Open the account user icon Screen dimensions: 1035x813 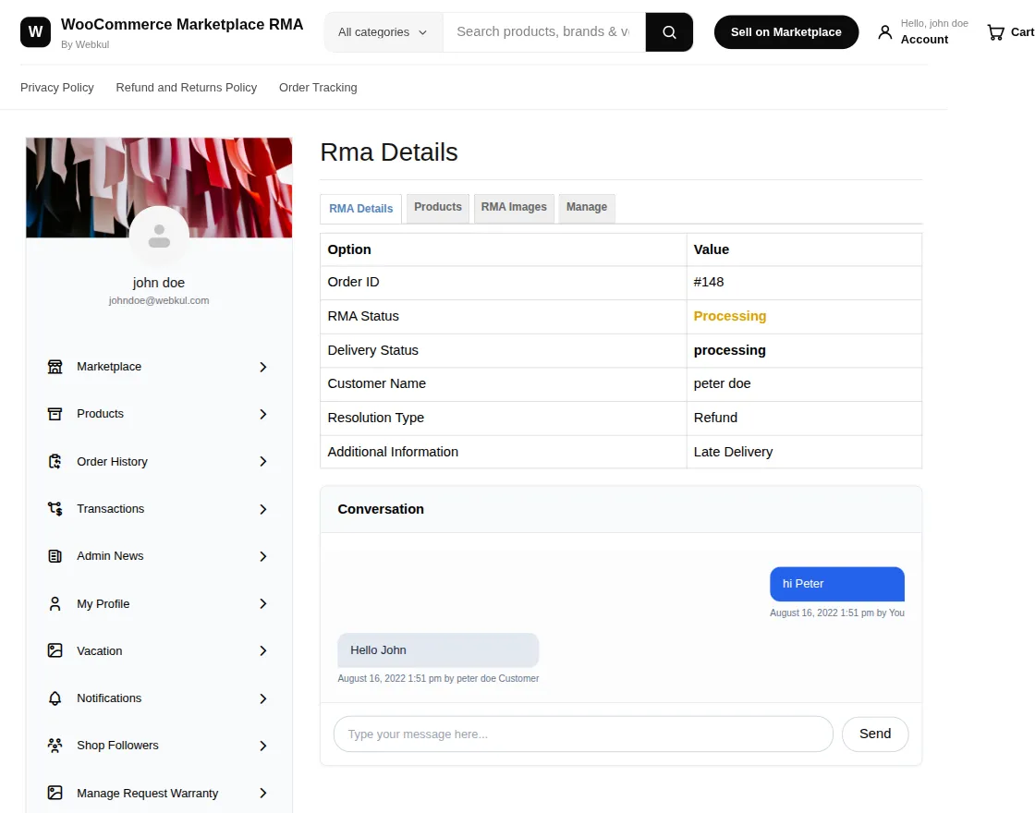point(884,31)
